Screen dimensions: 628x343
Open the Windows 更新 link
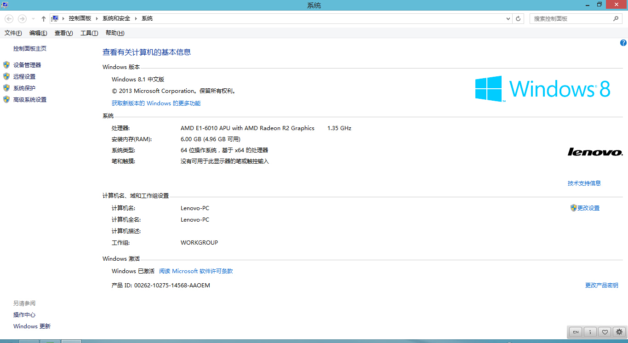pyautogui.click(x=32, y=326)
